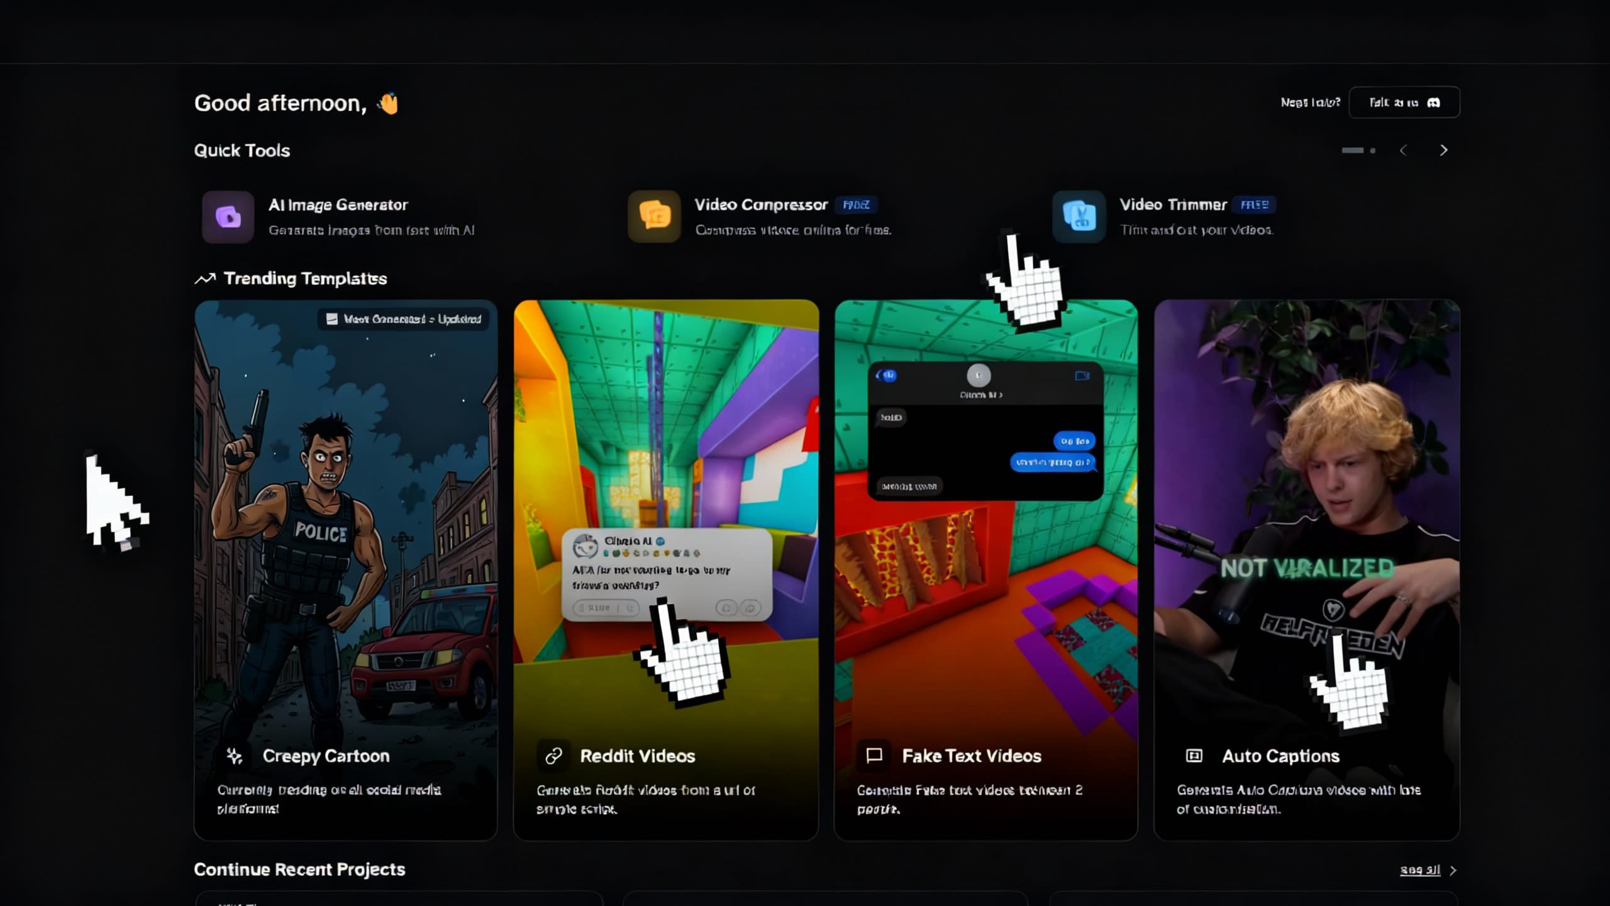Click the sparkle icon on Creepy Cartoon card

235,756
